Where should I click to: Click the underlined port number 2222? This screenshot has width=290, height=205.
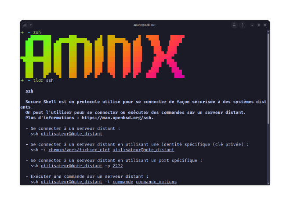click(x=118, y=166)
